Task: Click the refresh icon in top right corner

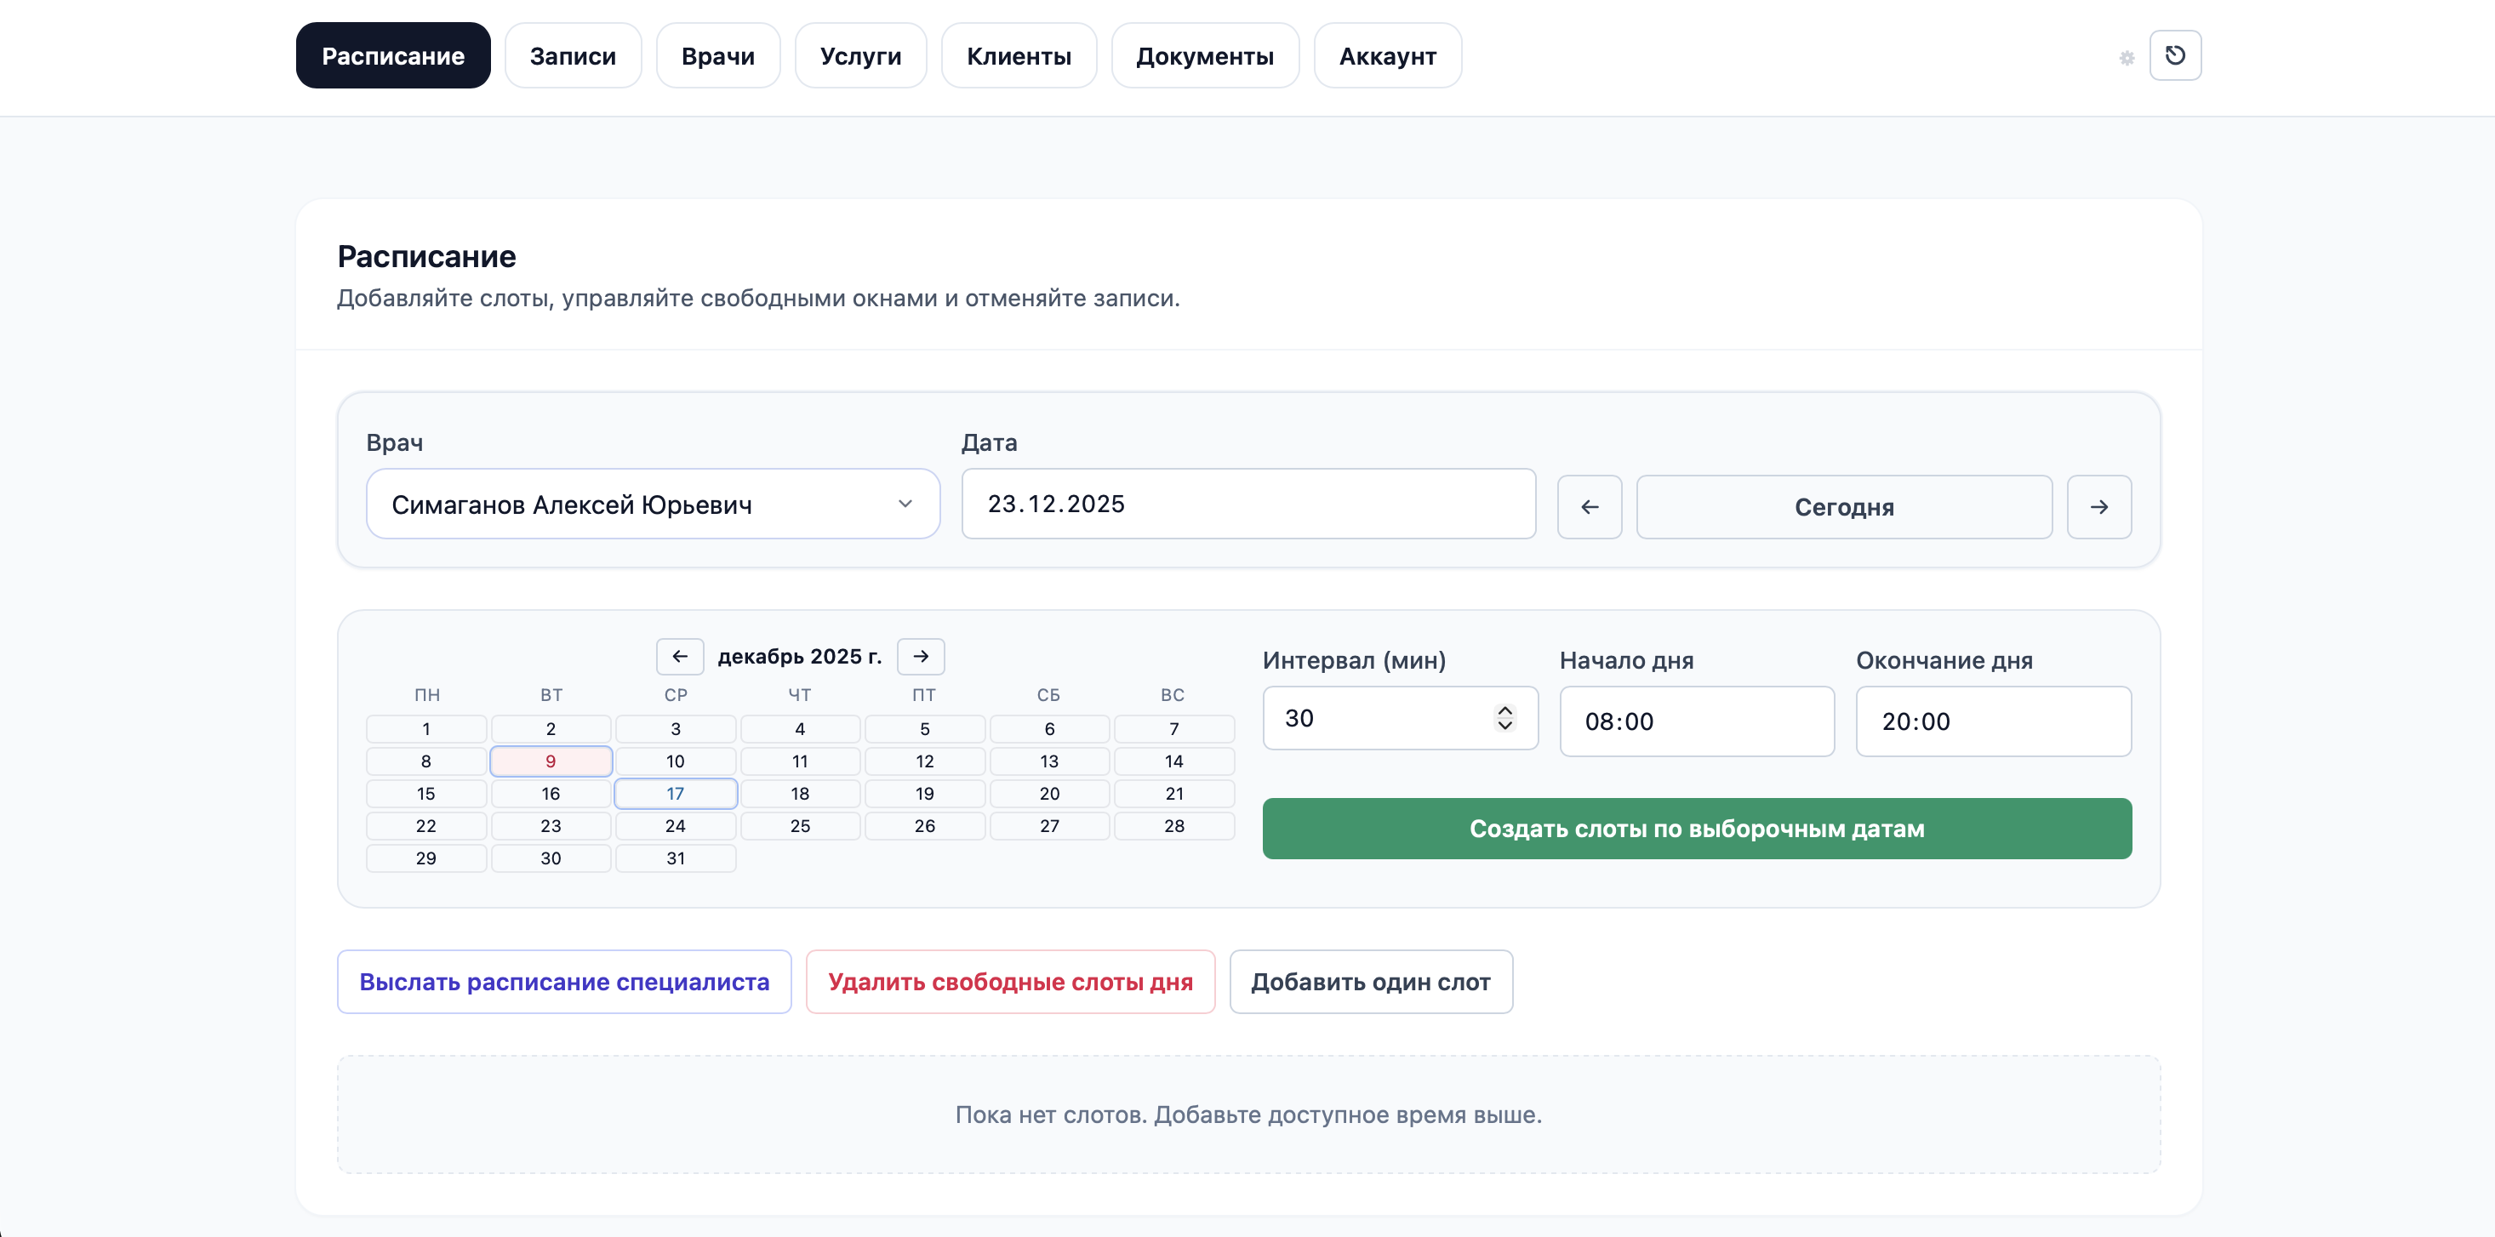Action: (x=2177, y=55)
